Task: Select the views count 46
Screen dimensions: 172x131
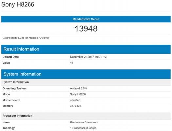Action: tap(72, 63)
